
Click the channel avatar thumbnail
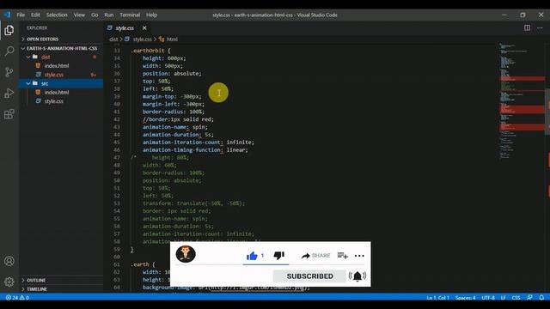click(186, 254)
